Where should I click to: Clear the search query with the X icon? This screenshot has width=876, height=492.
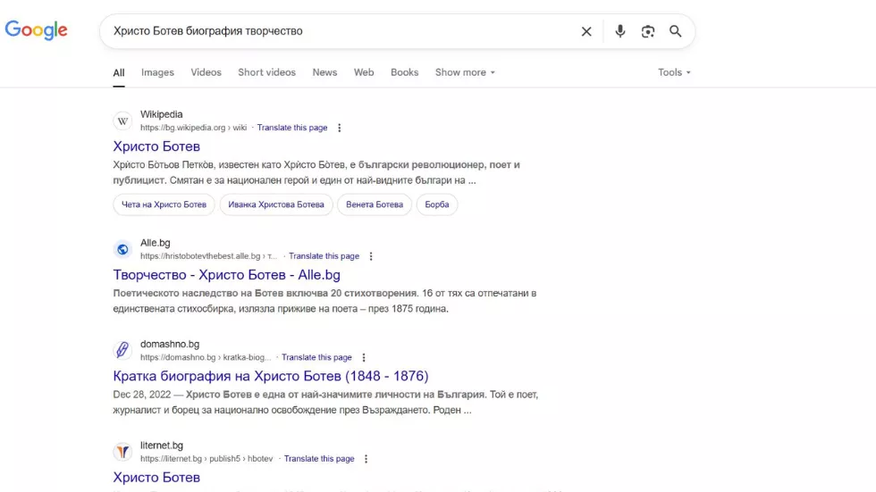click(x=586, y=31)
